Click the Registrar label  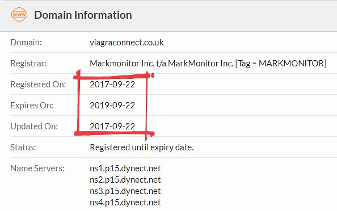coord(28,64)
